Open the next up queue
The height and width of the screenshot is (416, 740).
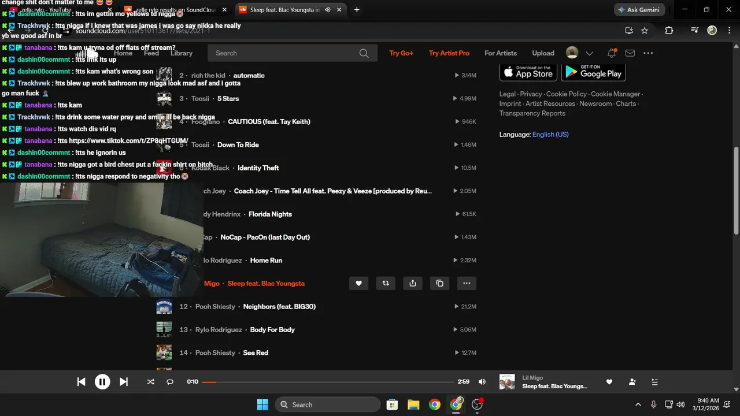[654, 382]
